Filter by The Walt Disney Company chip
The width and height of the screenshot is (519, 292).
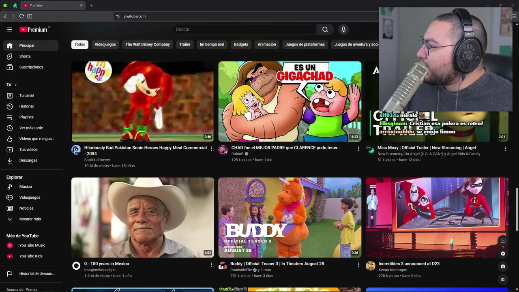148,44
